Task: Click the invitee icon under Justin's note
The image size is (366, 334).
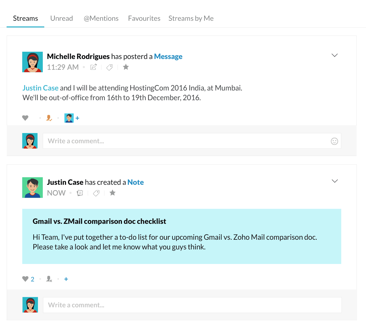Action: [x=49, y=279]
